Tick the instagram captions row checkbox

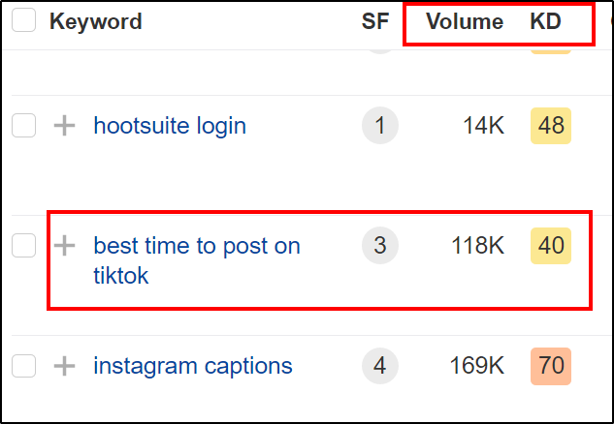24,366
